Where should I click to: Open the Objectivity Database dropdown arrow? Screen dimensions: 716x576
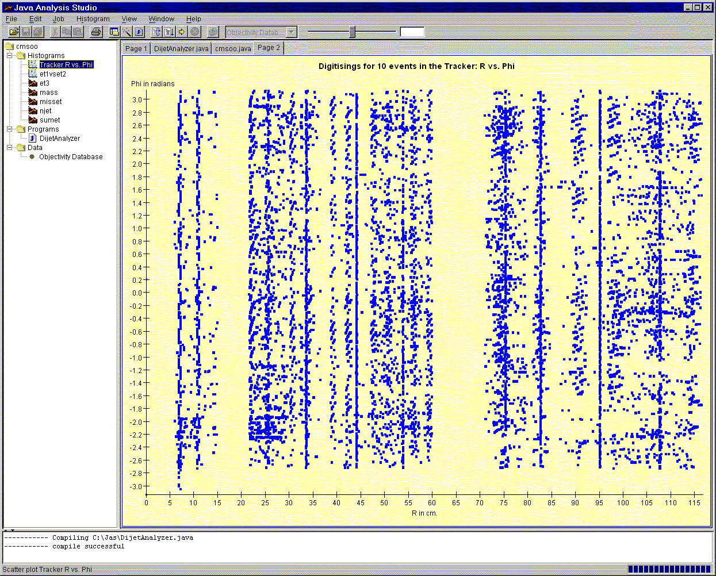pyautogui.click(x=292, y=32)
